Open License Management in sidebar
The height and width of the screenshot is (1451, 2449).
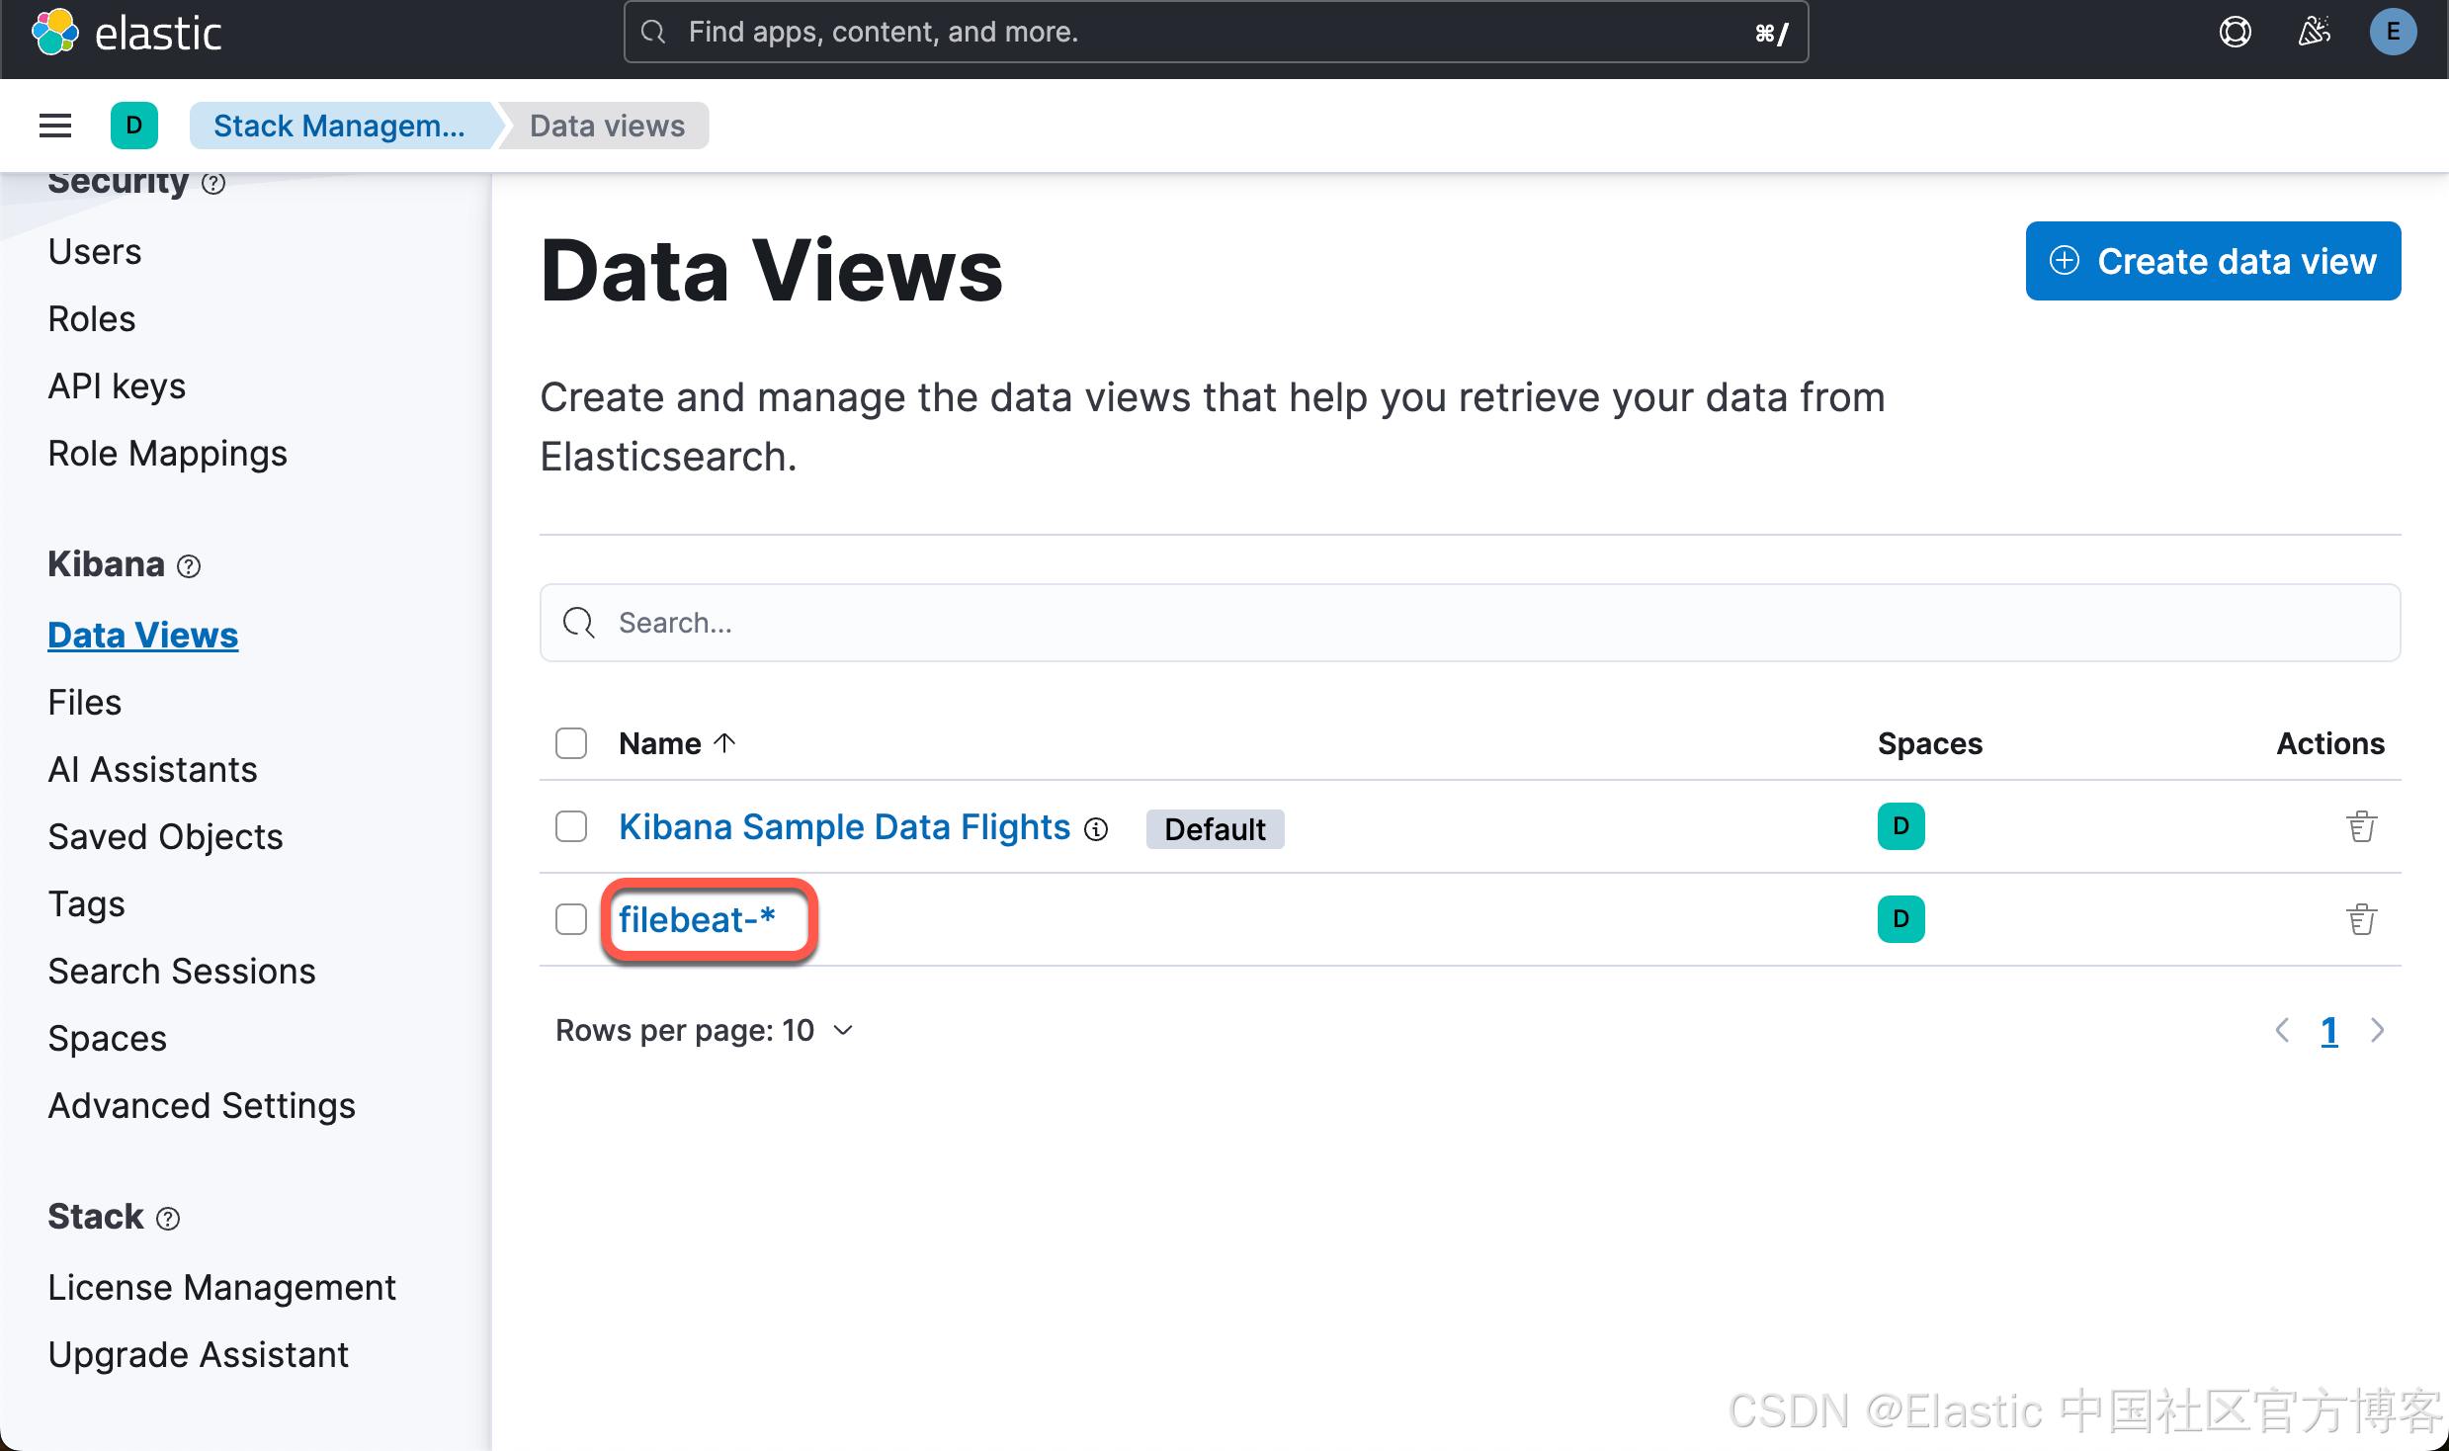coord(221,1287)
